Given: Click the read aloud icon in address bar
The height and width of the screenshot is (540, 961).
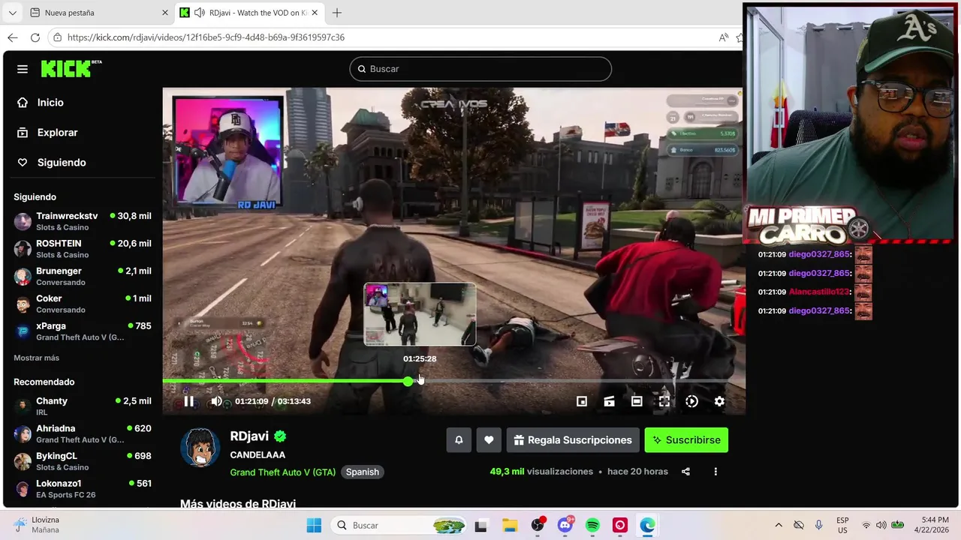Looking at the screenshot, I should coord(723,37).
